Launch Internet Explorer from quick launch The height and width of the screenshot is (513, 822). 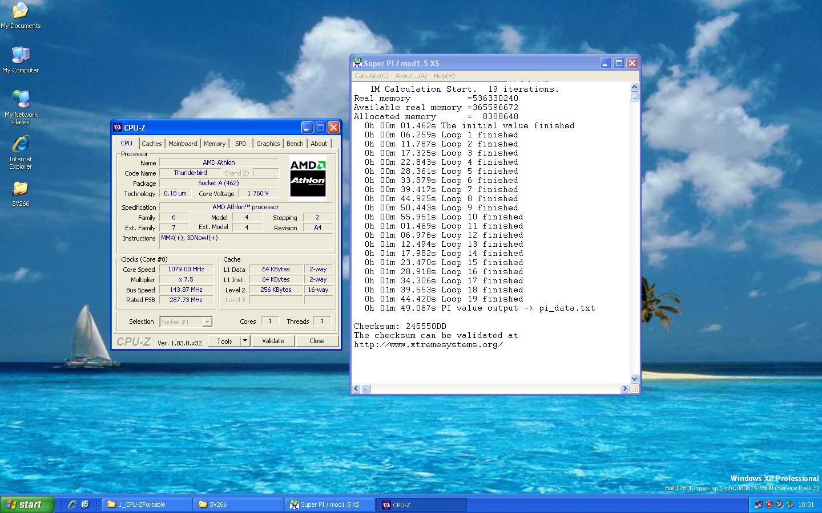tap(72, 504)
